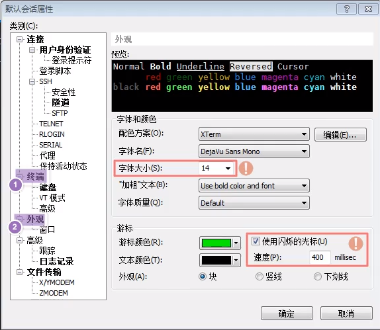Select the 竖线 cursor radio button
This screenshot has height=330, width=380.
[x=259, y=276]
